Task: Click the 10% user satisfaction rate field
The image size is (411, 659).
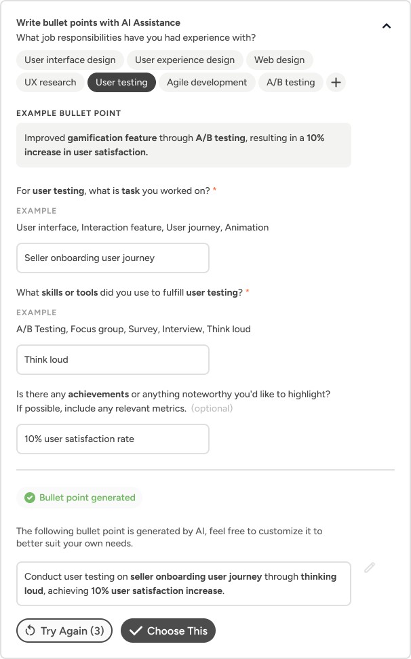Action: 113,439
